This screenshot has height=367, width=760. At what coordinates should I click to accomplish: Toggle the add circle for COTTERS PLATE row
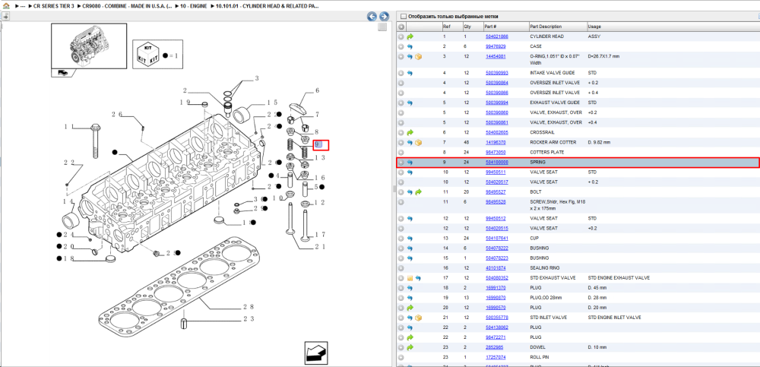click(x=401, y=152)
